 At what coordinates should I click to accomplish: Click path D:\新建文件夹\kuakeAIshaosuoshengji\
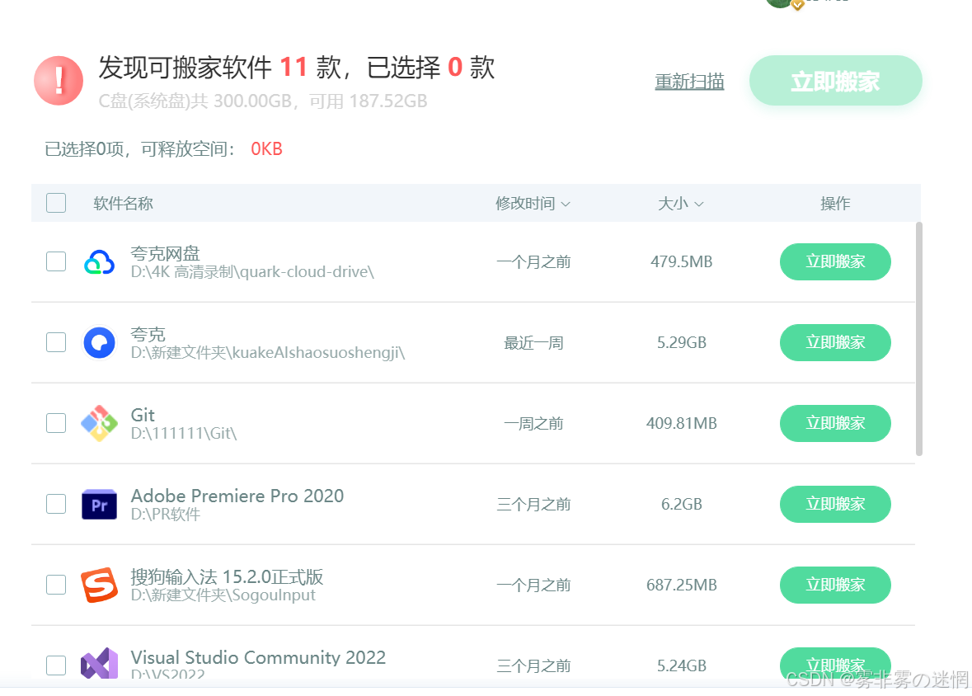pos(268,353)
